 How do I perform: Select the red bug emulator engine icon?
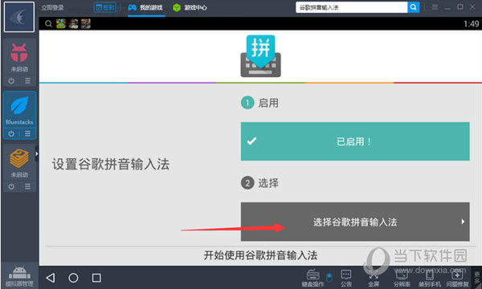click(x=19, y=53)
